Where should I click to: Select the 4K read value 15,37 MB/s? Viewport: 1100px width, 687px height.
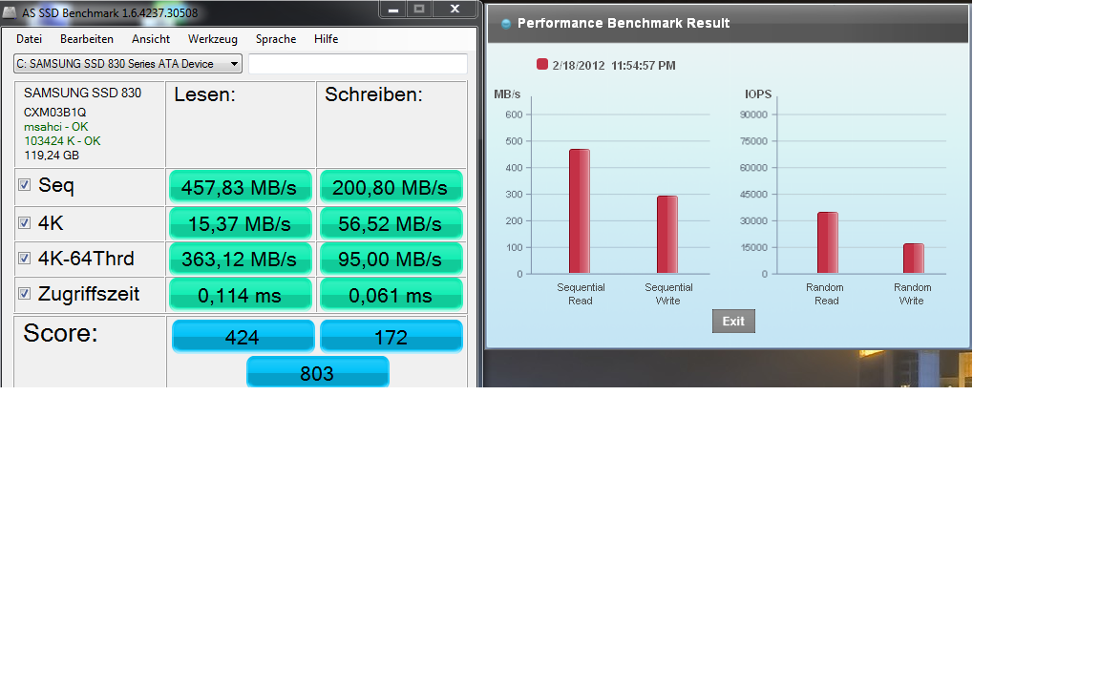coord(240,223)
